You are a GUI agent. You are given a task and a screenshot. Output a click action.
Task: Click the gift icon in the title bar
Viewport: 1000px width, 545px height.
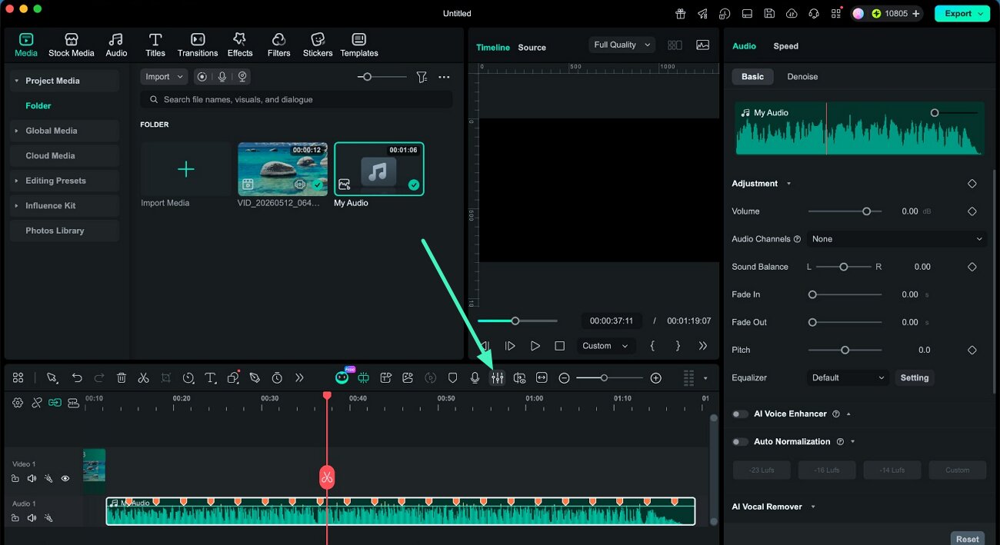[681, 14]
